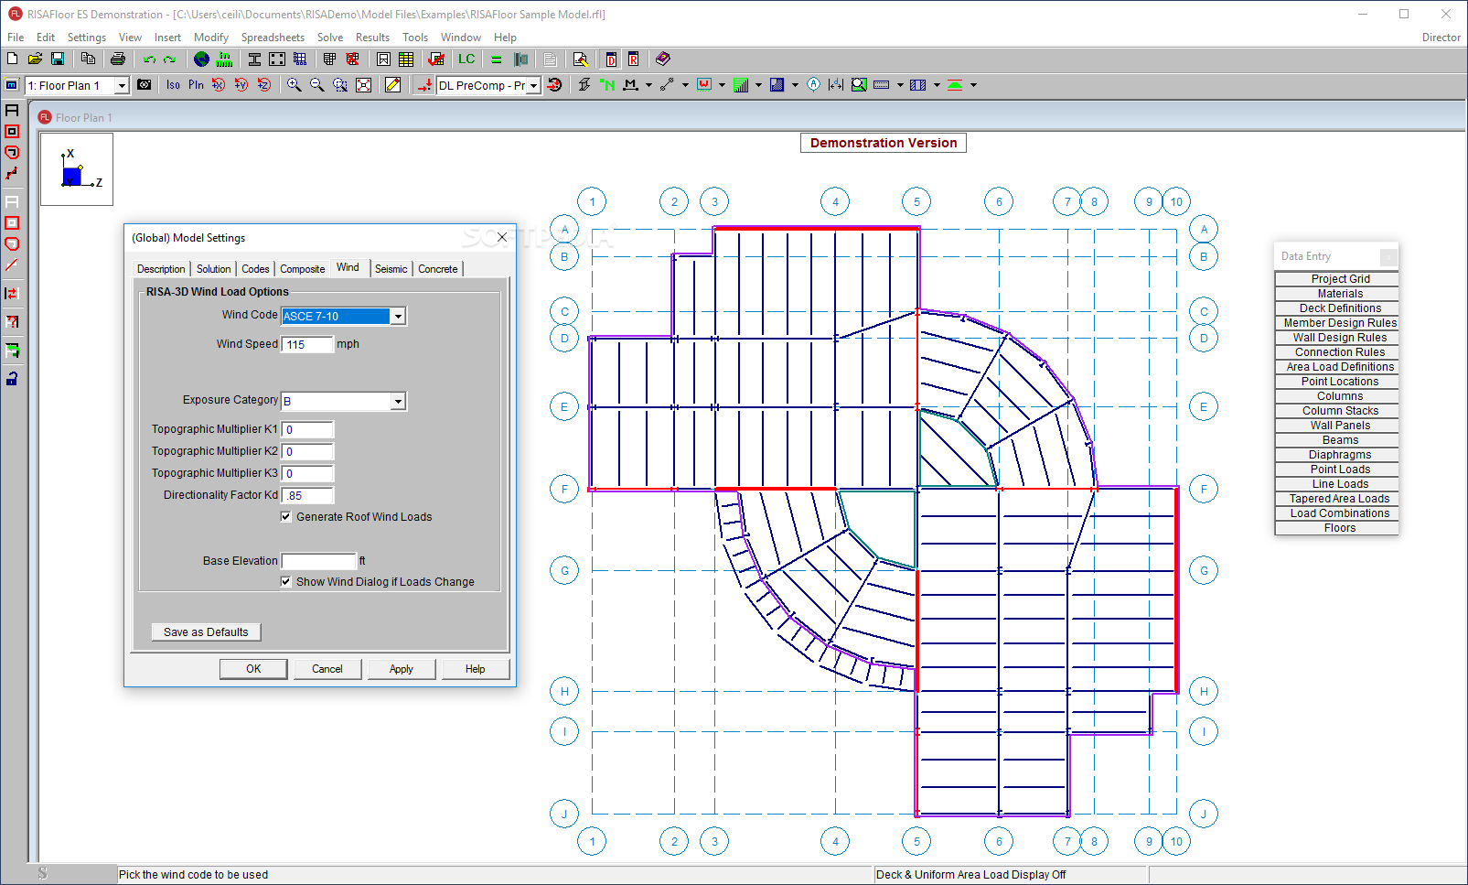Viewport: 1468px width, 885px height.
Task: Click the LC load combinations icon
Action: [x=466, y=59]
